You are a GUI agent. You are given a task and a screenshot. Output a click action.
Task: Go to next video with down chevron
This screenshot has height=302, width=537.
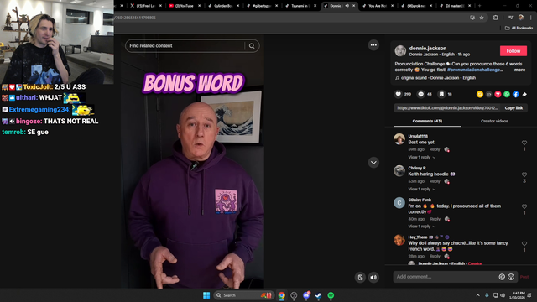pos(373,162)
